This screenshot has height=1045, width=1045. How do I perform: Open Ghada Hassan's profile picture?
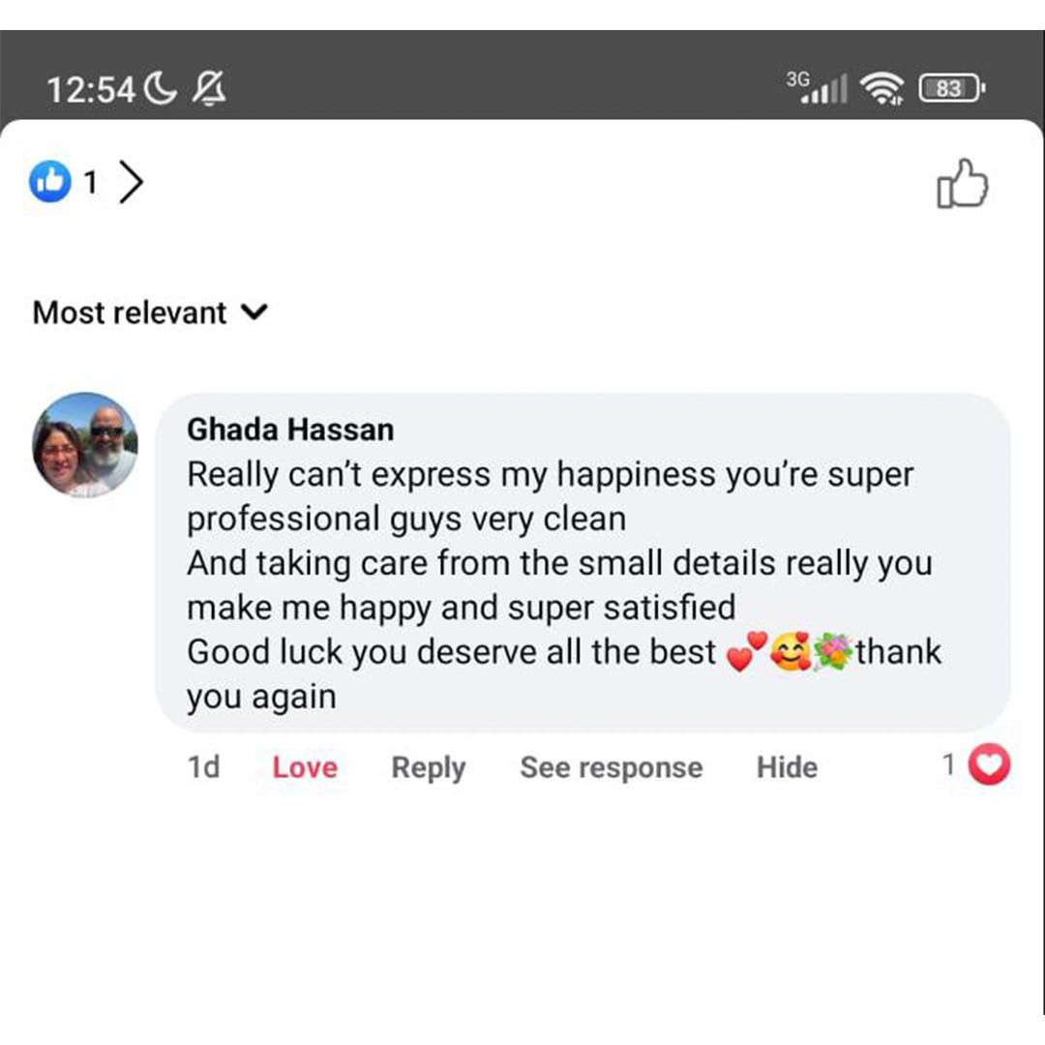(x=85, y=445)
